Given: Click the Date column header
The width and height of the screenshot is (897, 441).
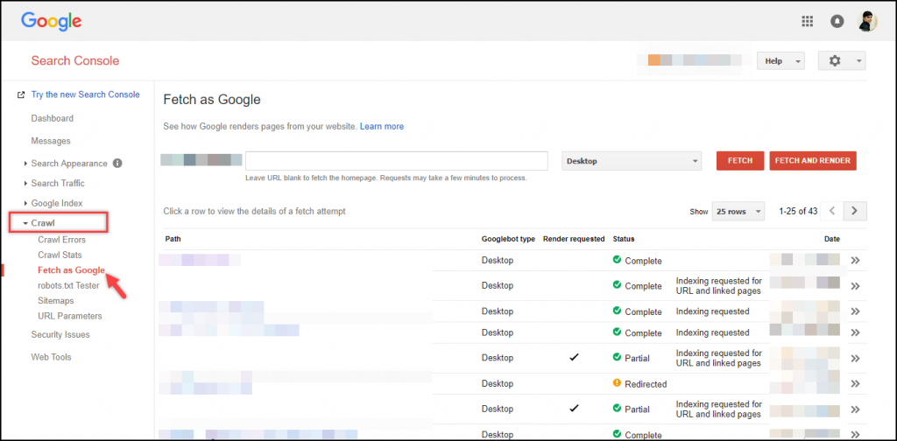Looking at the screenshot, I should coord(832,239).
